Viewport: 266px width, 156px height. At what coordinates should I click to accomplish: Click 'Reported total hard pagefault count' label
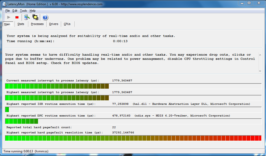pyautogui.click(x=39, y=127)
